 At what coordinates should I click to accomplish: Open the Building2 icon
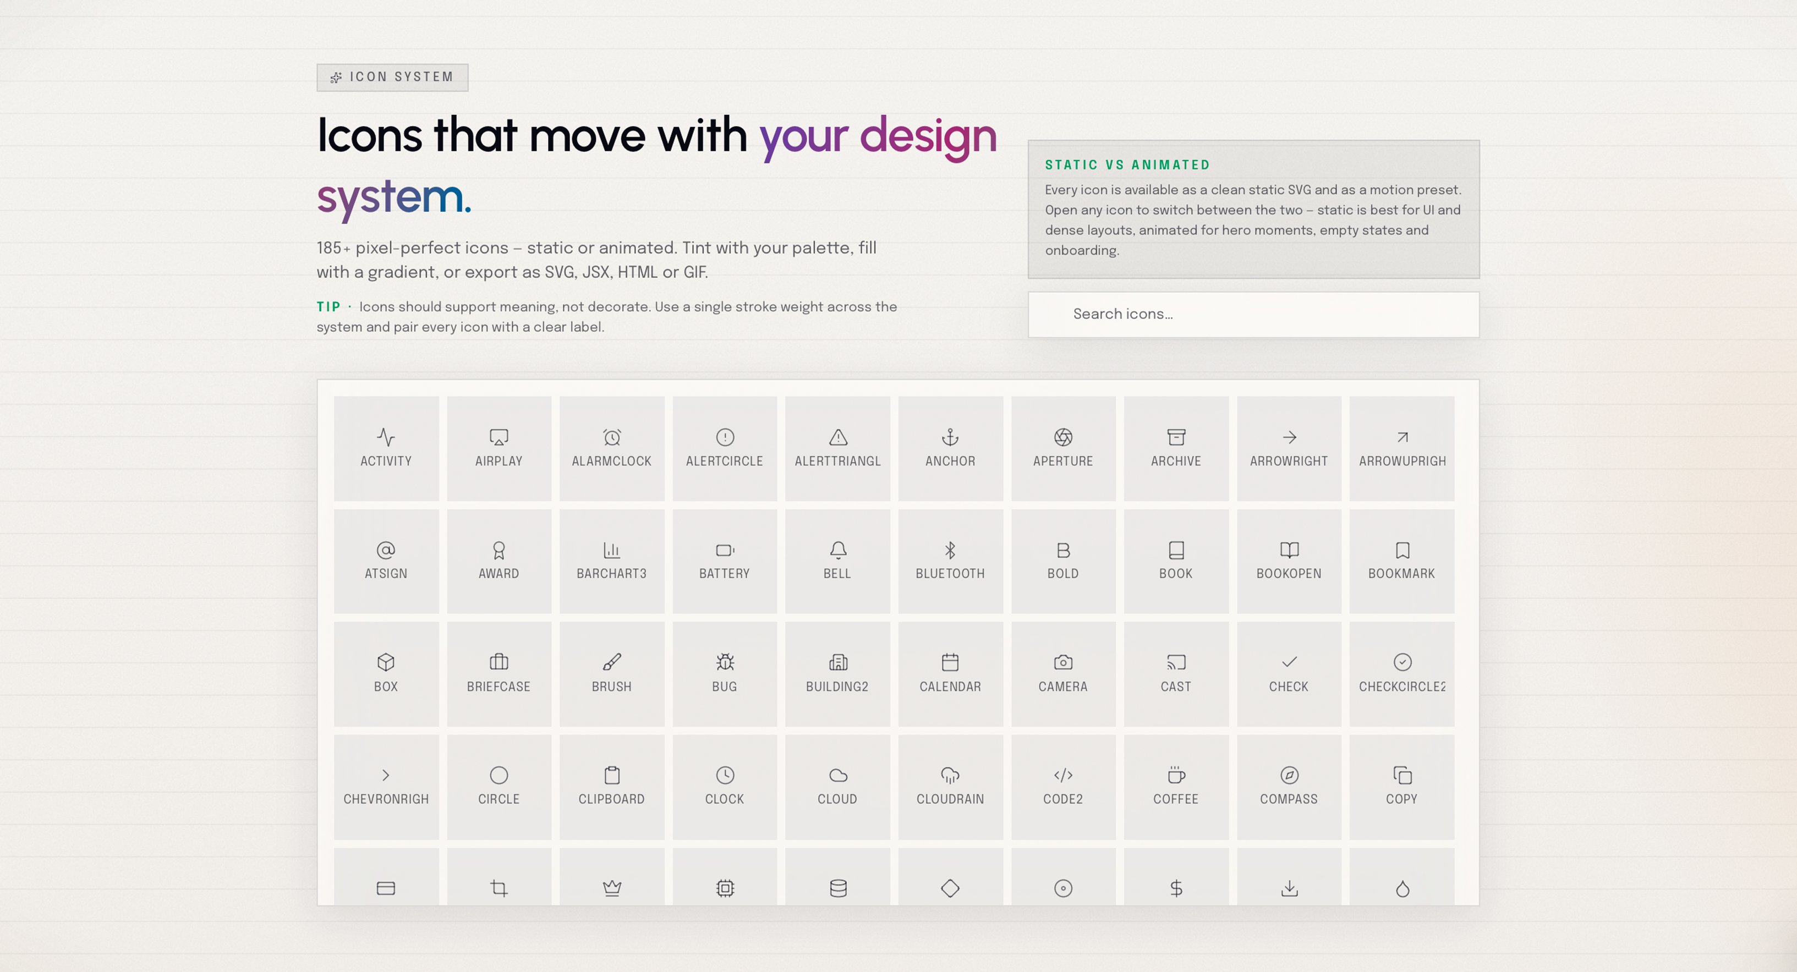(838, 674)
